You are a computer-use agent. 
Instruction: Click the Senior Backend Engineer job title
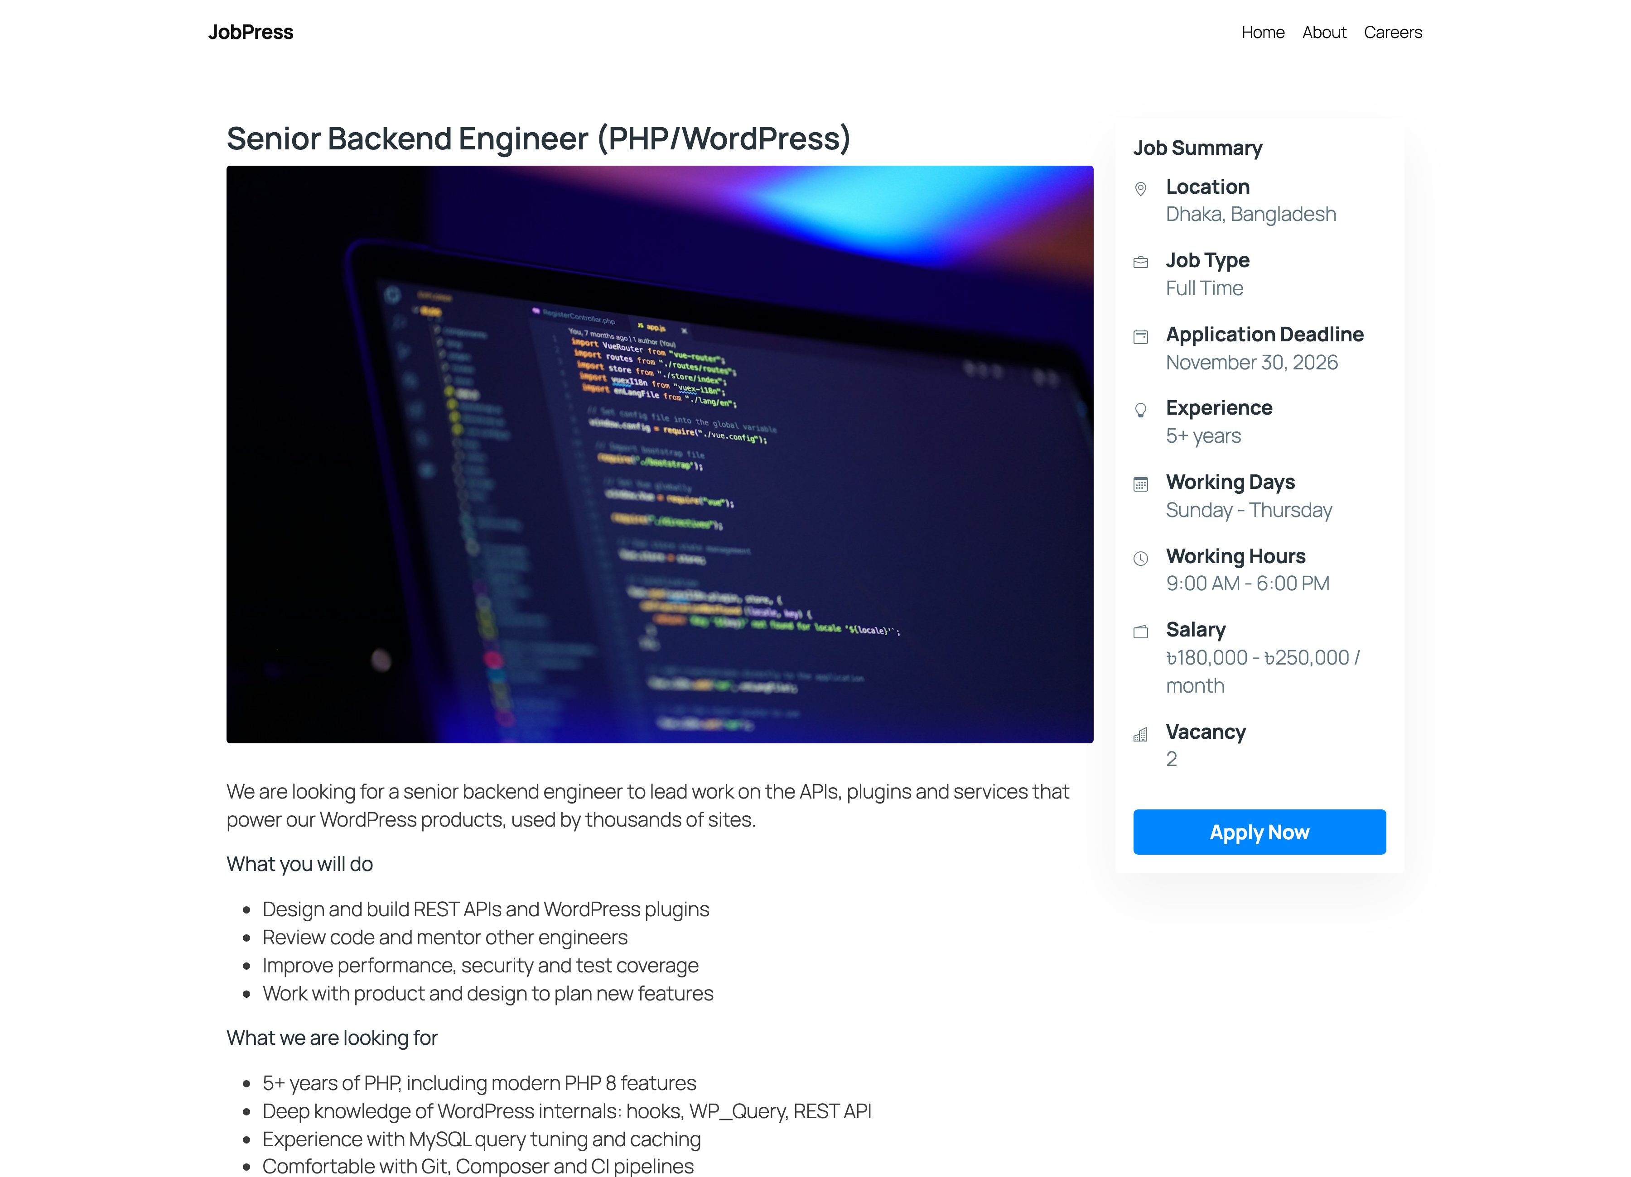pyautogui.click(x=539, y=139)
